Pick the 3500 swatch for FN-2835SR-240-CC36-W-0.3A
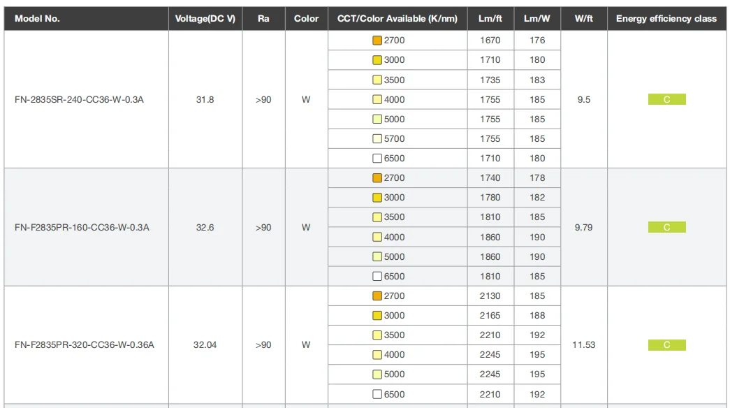Screen dimensions: 730x408 [377, 80]
